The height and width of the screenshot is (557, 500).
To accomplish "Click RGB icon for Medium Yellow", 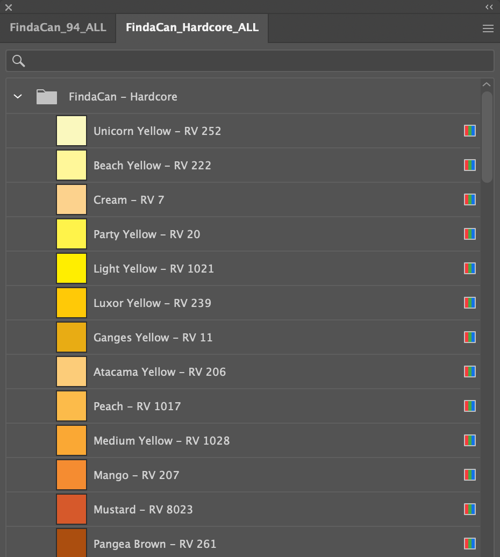I will 470,440.
